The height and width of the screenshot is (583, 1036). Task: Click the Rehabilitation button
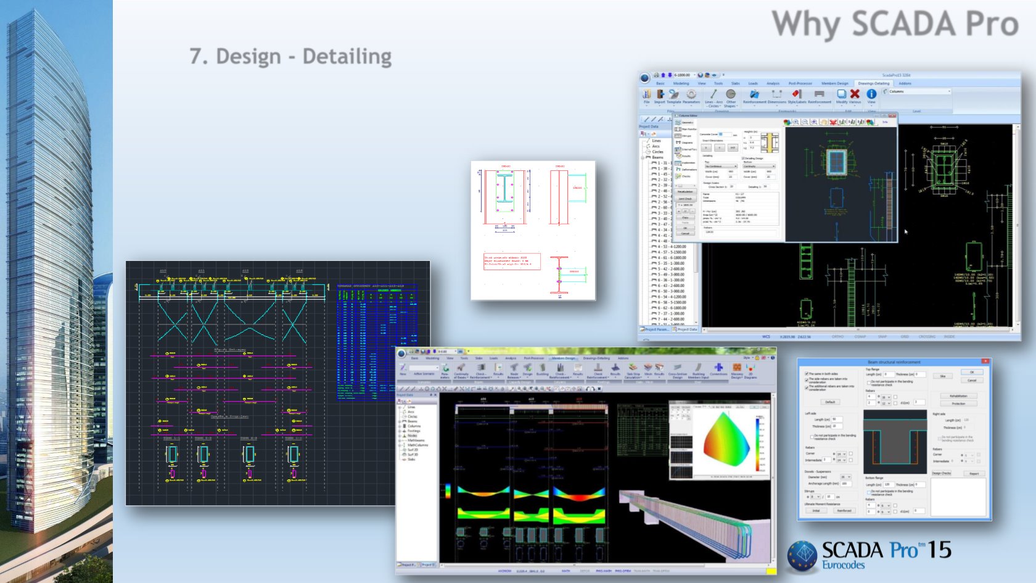tap(958, 396)
